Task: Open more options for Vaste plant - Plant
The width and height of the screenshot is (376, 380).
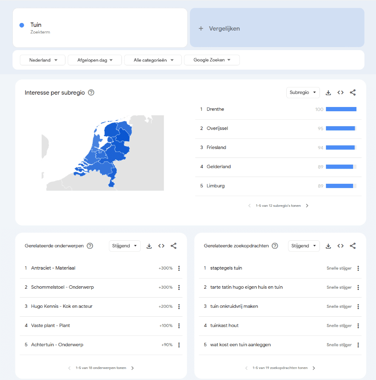Action: 179,326
